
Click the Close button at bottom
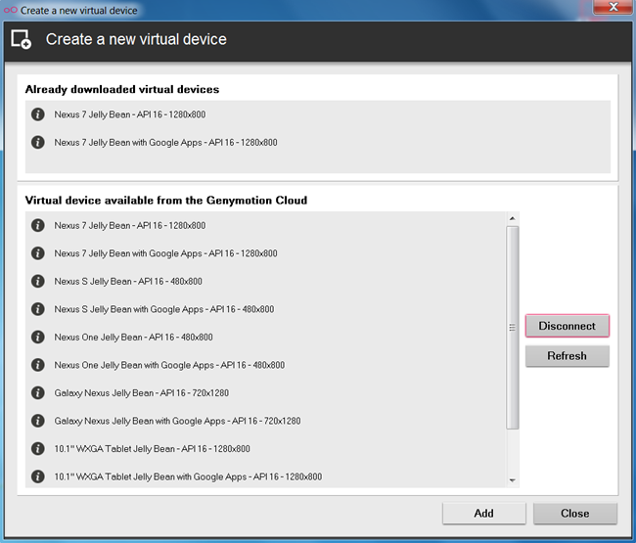coord(575,514)
